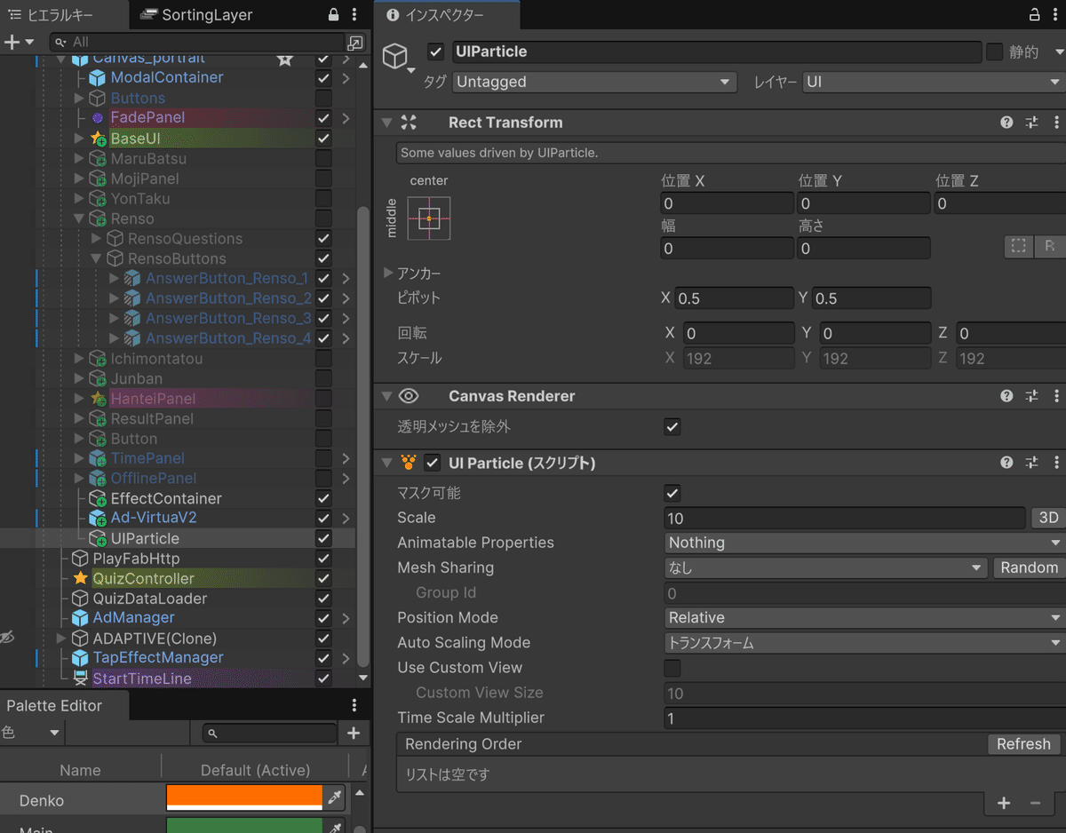1066x833 pixels.
Task: Open the Palette Editor kebab menu
Action: [354, 704]
